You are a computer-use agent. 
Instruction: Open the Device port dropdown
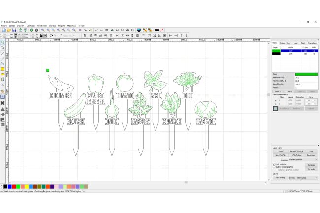[303, 178]
